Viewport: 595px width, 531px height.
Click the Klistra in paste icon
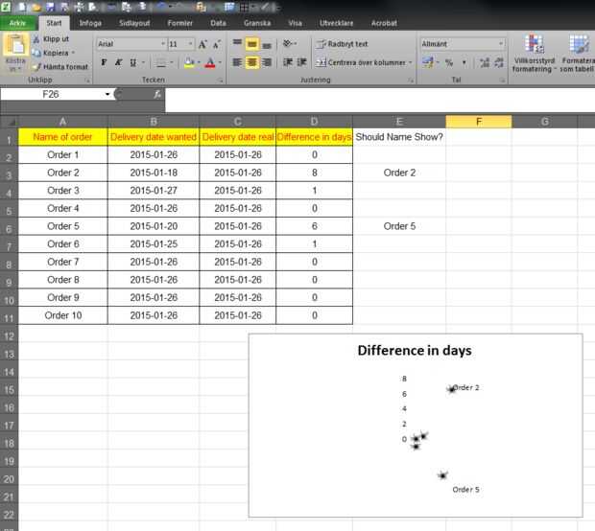click(x=15, y=44)
